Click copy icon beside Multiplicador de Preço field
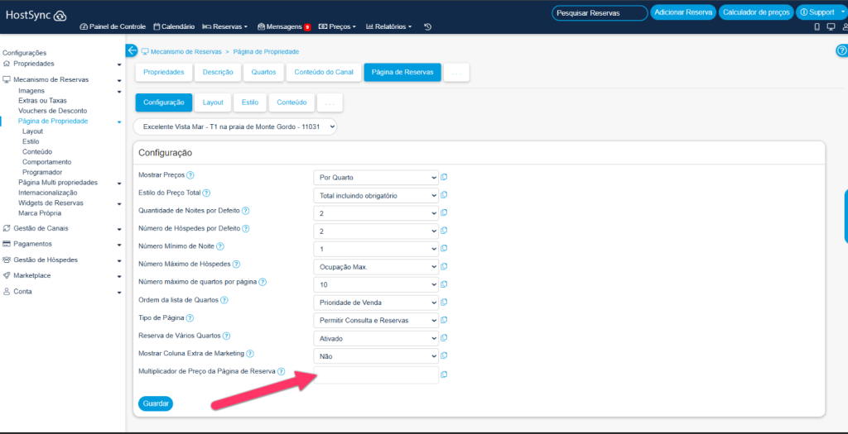 click(444, 374)
